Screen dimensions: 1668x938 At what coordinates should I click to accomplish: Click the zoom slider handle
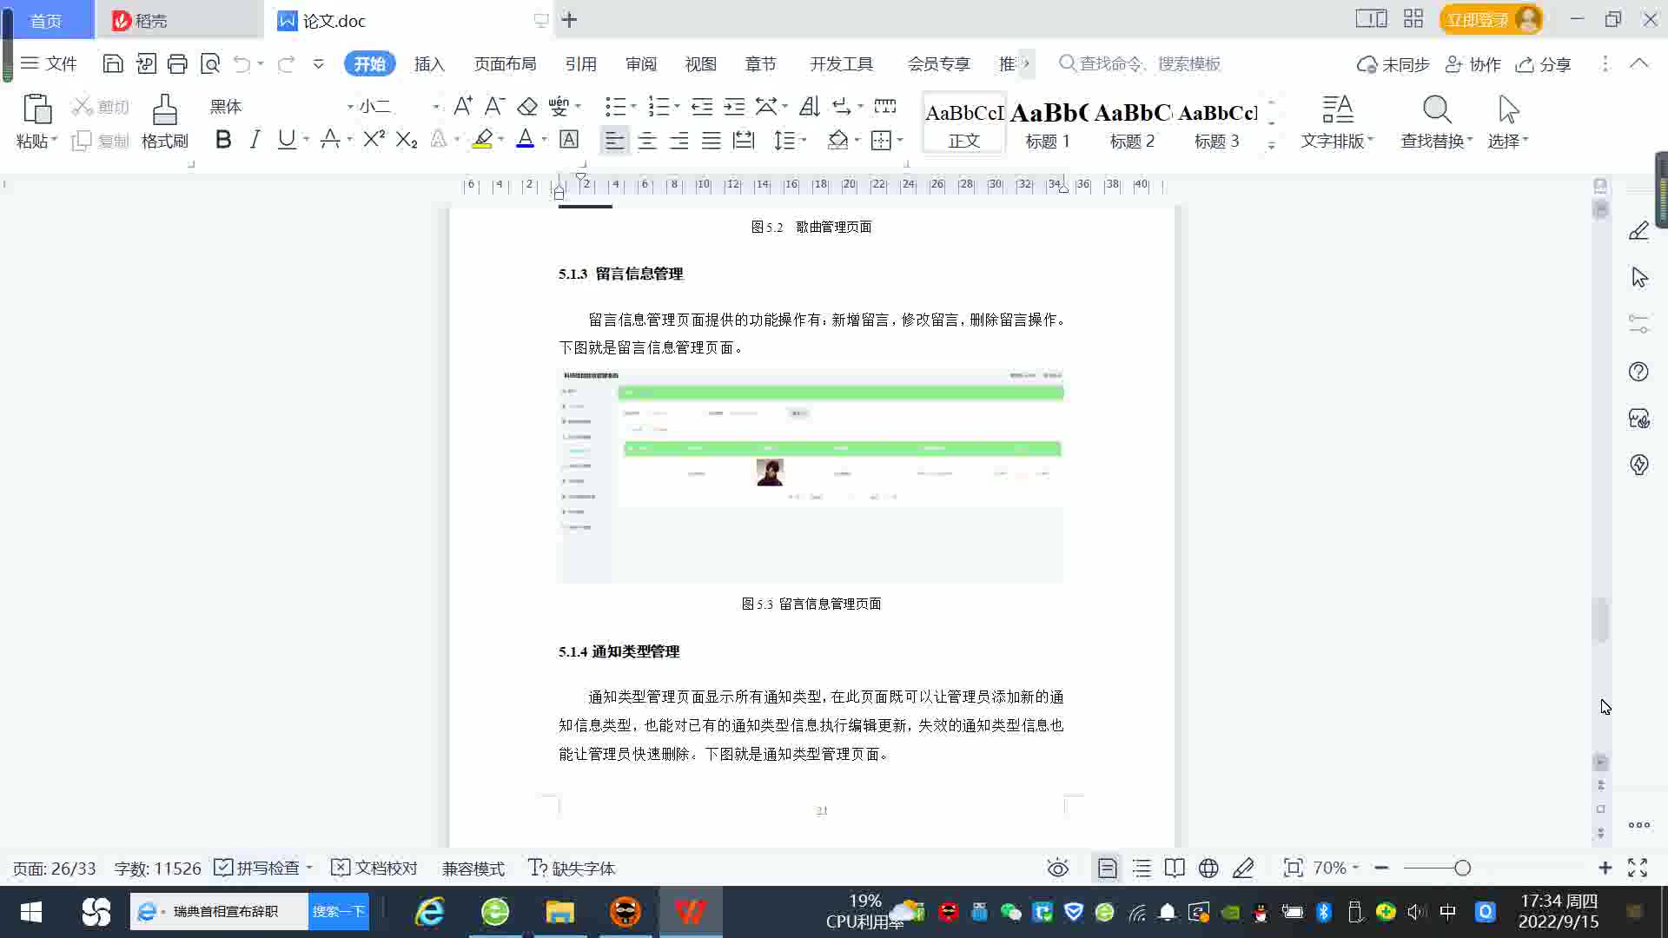(1462, 868)
